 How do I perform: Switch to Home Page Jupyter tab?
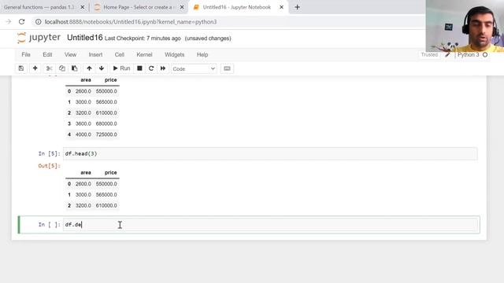point(139,7)
